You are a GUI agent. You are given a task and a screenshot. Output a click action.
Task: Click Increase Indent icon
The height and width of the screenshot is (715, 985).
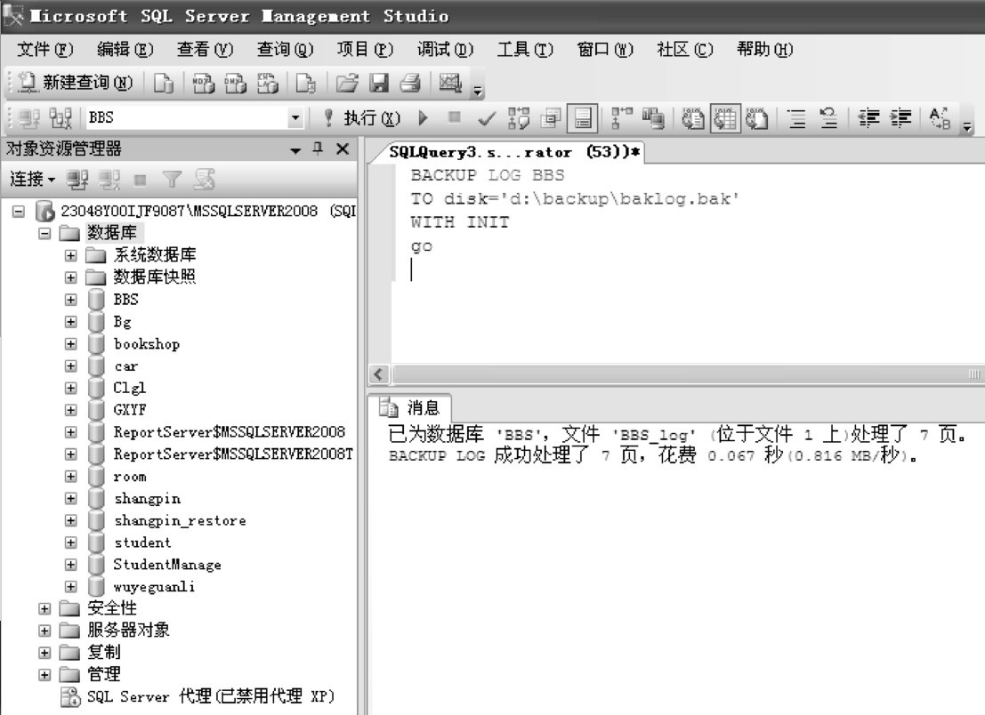point(900,118)
